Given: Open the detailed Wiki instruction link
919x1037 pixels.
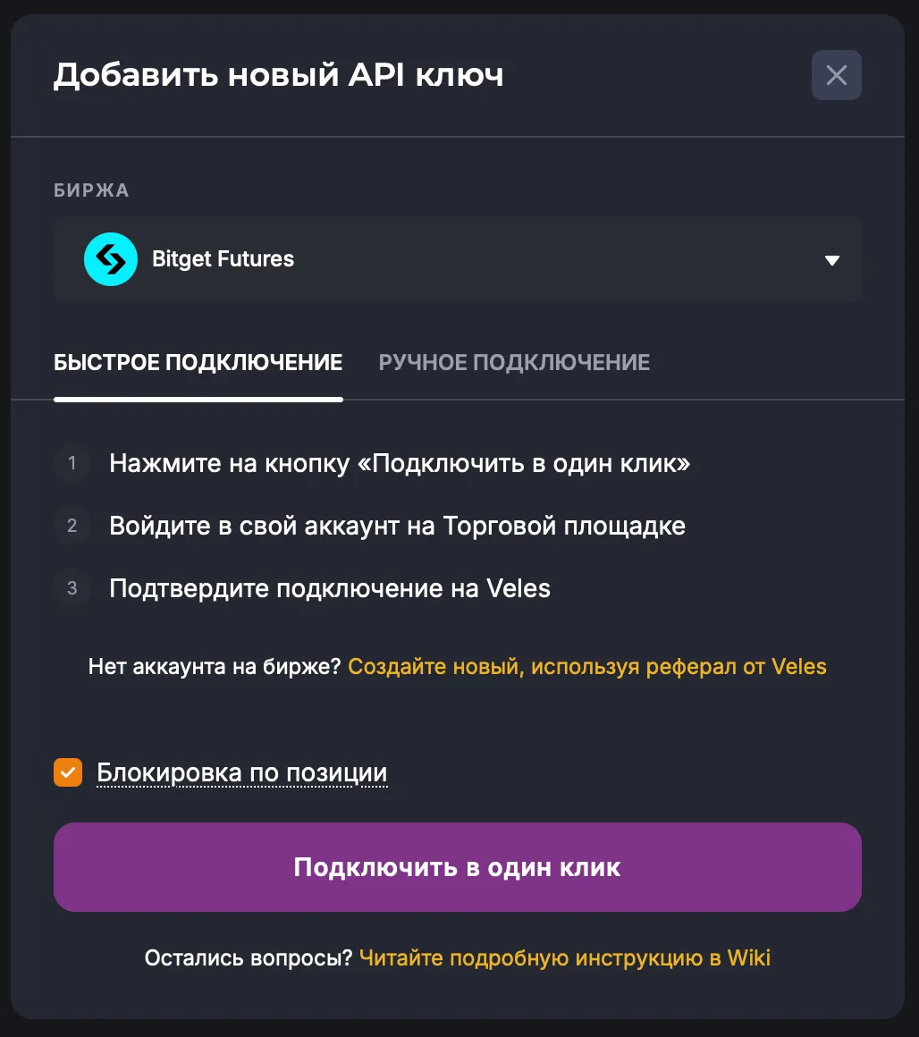Looking at the screenshot, I should (x=564, y=957).
